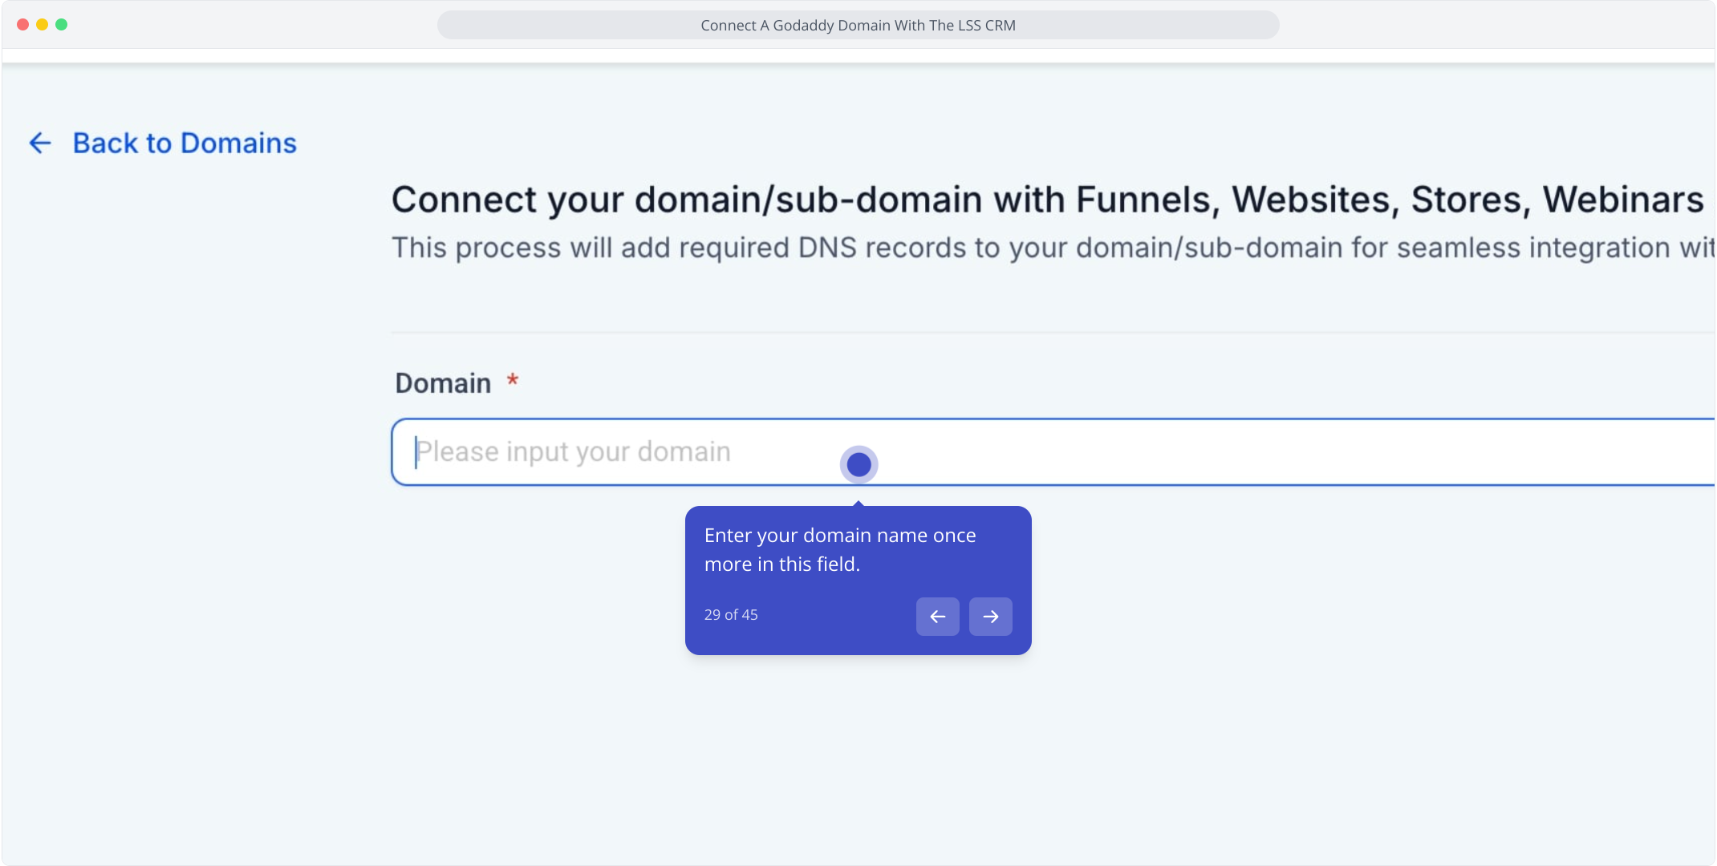Click the left arrow icon beside Back to Domains

click(x=40, y=143)
